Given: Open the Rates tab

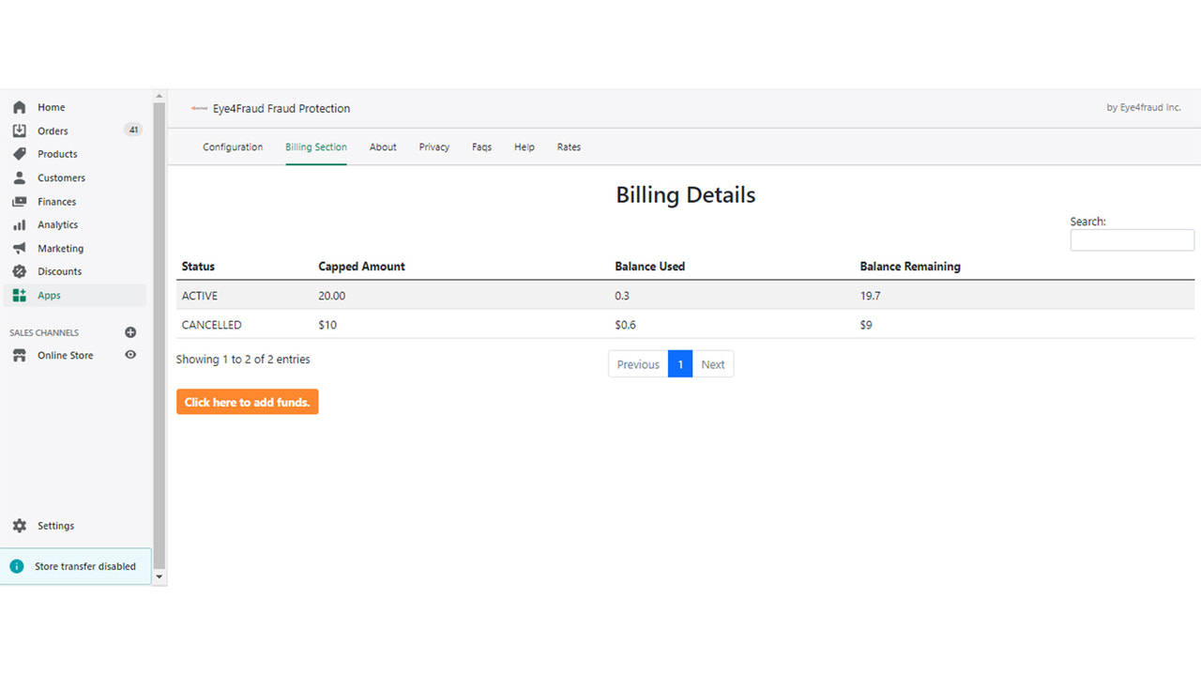Looking at the screenshot, I should click(569, 146).
